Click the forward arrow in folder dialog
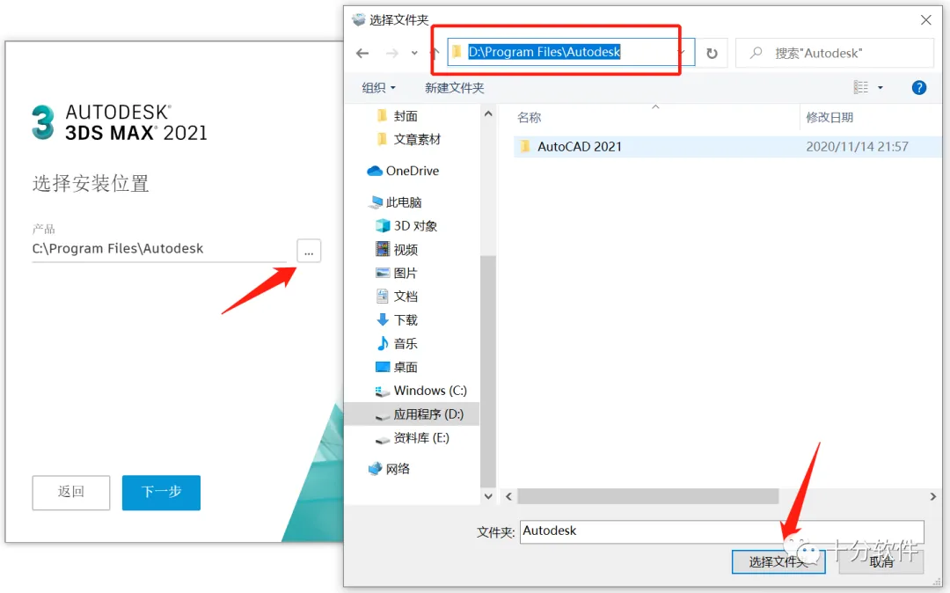 pos(392,54)
